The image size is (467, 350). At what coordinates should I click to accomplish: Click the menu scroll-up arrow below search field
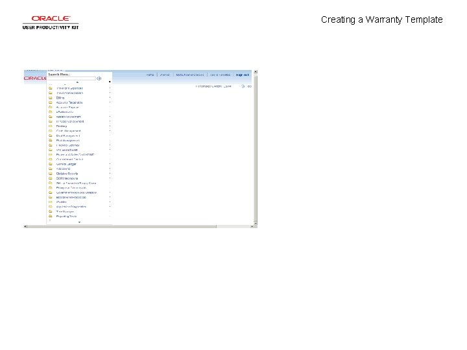[x=77, y=82]
